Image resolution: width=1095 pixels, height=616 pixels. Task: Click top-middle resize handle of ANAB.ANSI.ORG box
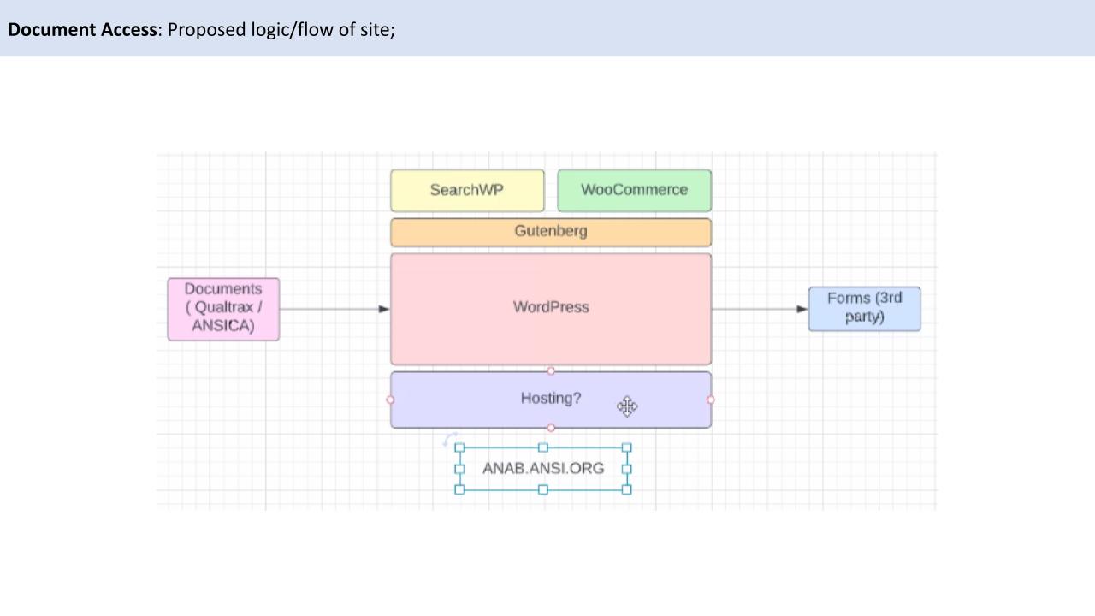[543, 447]
